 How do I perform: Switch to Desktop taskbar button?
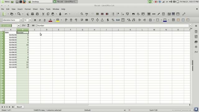40,2
